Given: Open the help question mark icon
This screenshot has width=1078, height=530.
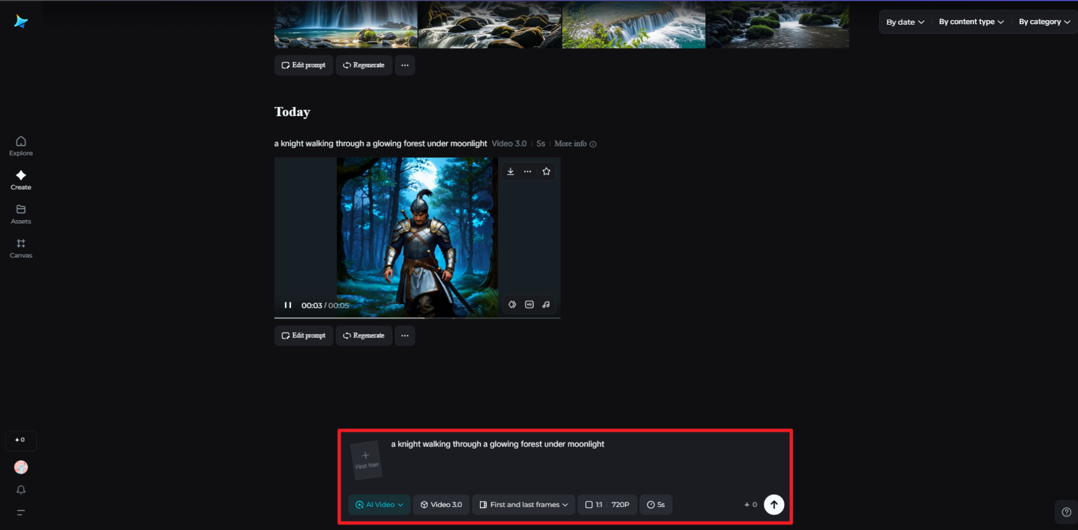Looking at the screenshot, I should pos(1066,512).
